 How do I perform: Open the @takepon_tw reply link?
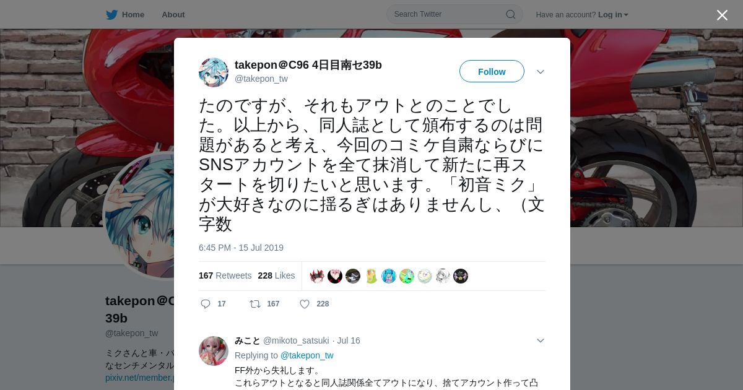coord(307,355)
